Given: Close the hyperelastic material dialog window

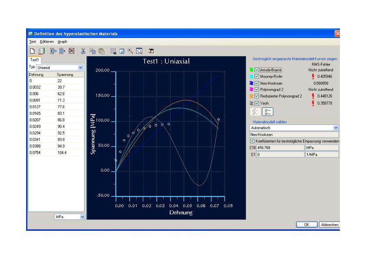Looking at the screenshot, I should click(337, 34).
